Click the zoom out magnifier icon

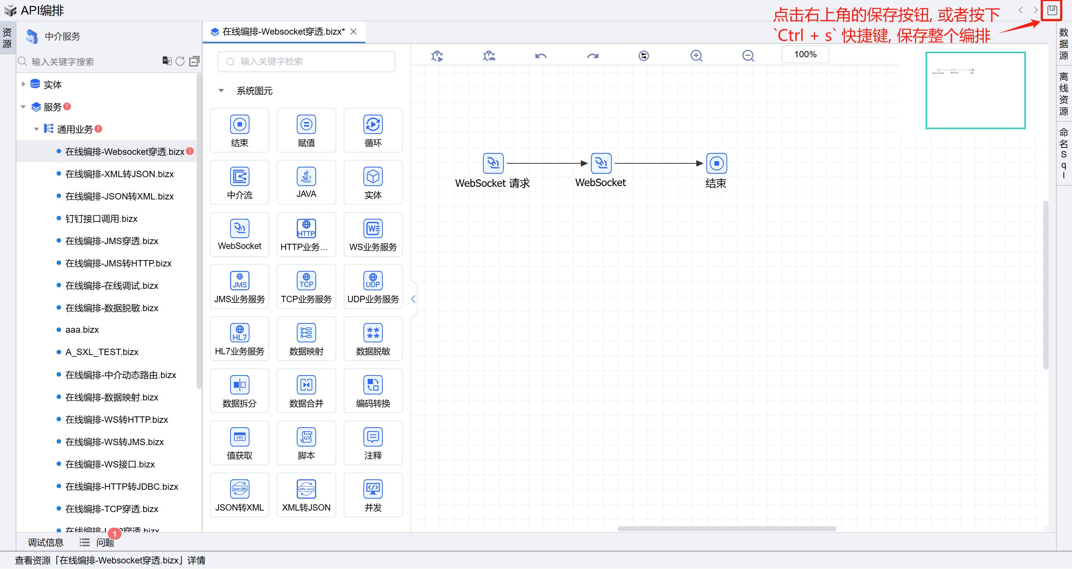click(x=748, y=56)
